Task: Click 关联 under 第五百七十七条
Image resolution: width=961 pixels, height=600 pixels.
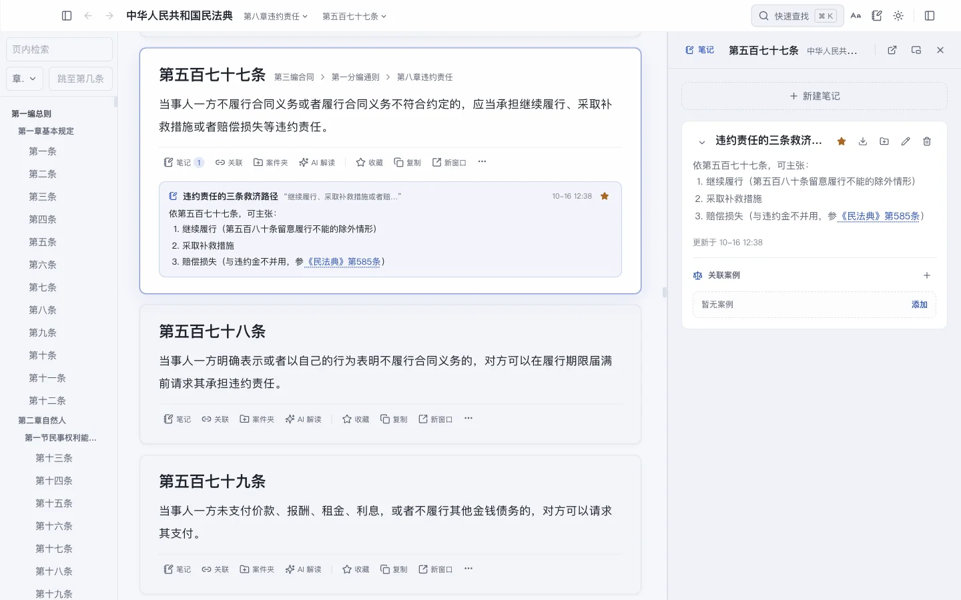Action: [229, 163]
